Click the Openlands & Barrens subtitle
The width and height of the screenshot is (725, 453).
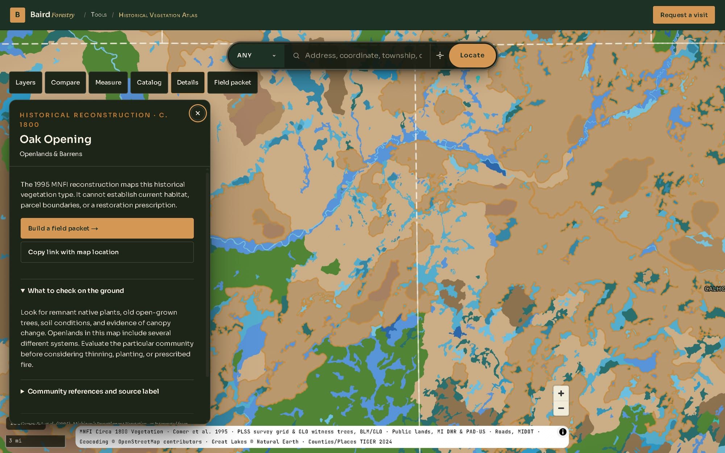[x=51, y=154]
